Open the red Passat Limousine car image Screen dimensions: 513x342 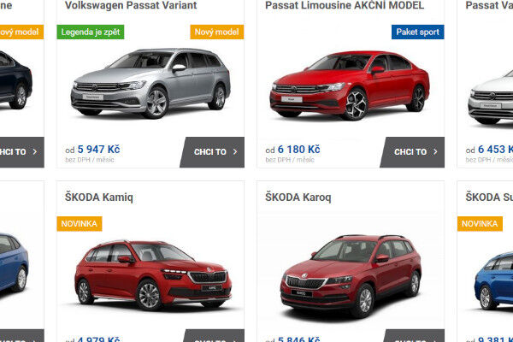(x=350, y=85)
